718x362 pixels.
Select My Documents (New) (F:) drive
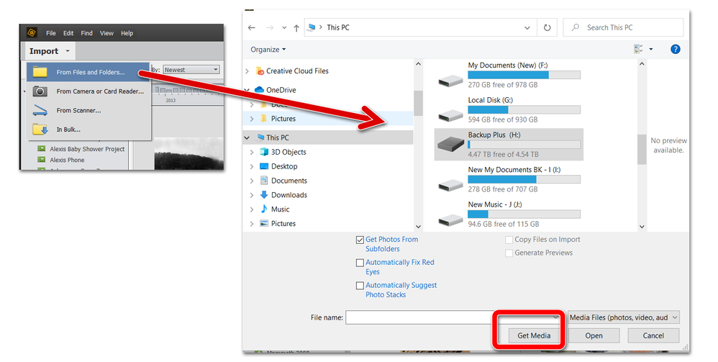click(x=509, y=75)
